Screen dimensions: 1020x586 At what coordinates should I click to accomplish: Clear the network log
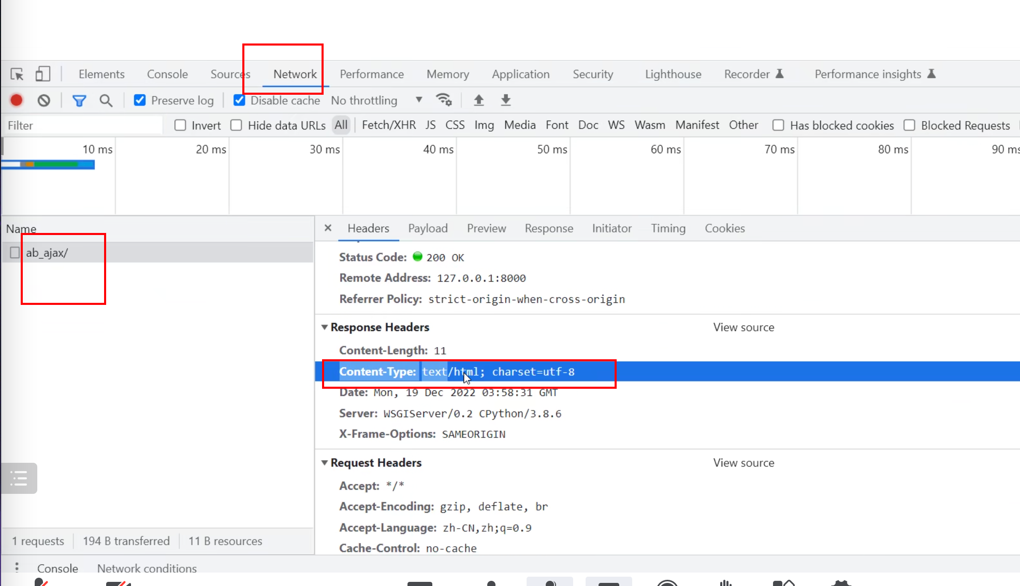(44, 100)
